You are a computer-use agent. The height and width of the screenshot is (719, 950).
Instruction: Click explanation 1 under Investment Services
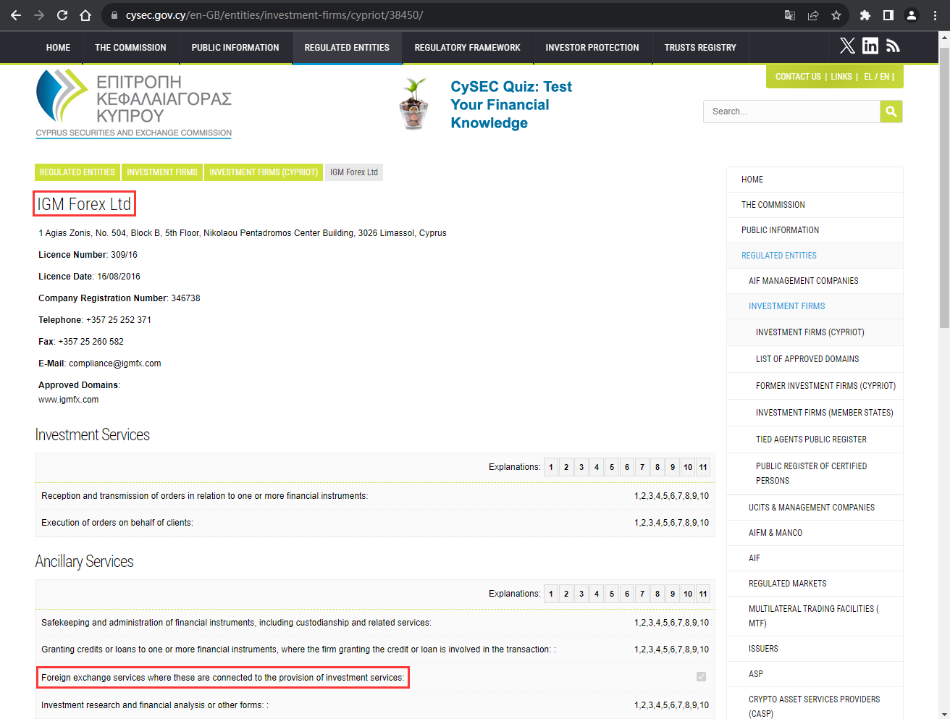551,467
